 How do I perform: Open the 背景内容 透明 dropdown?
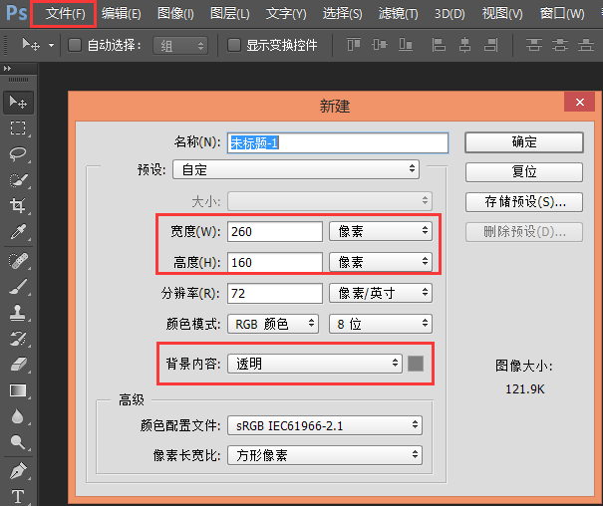(315, 364)
